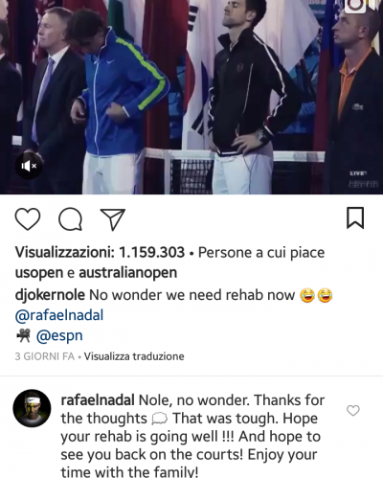
Task: Tap the video to pause or play
Action: tap(191, 96)
